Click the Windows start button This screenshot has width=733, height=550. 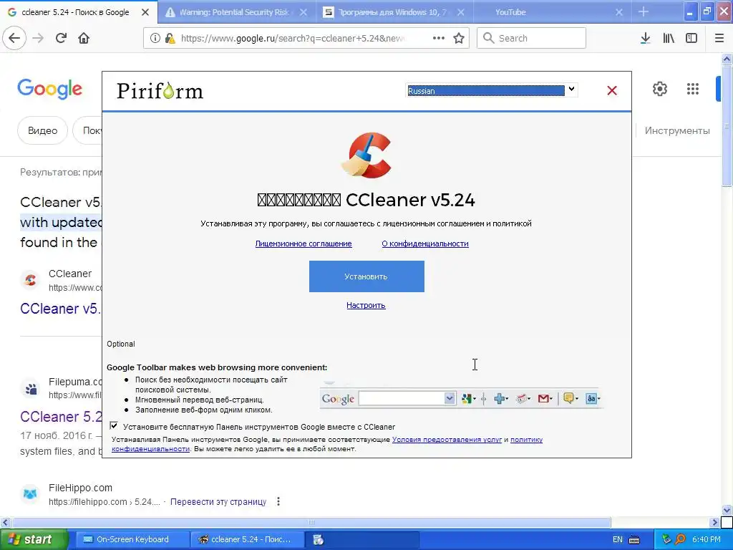[34, 540]
